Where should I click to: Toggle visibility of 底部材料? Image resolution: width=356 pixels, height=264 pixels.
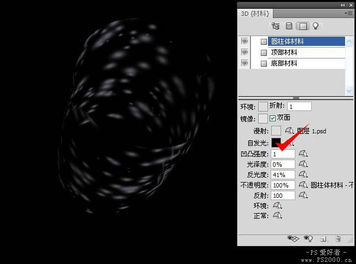(x=244, y=63)
